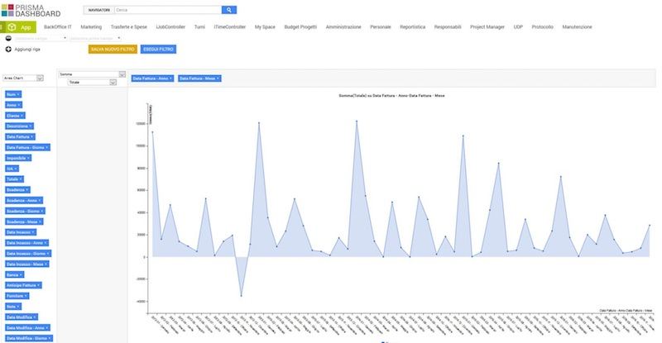Image resolution: width=662 pixels, height=343 pixels.
Task: Open Amministrazione menu
Action: point(343,27)
